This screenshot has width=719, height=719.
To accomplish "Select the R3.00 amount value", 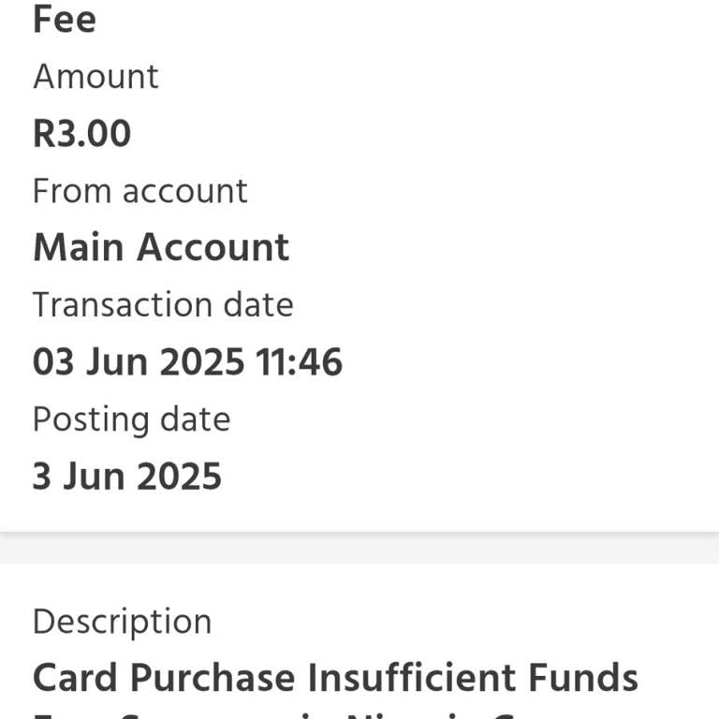I will click(x=82, y=134).
